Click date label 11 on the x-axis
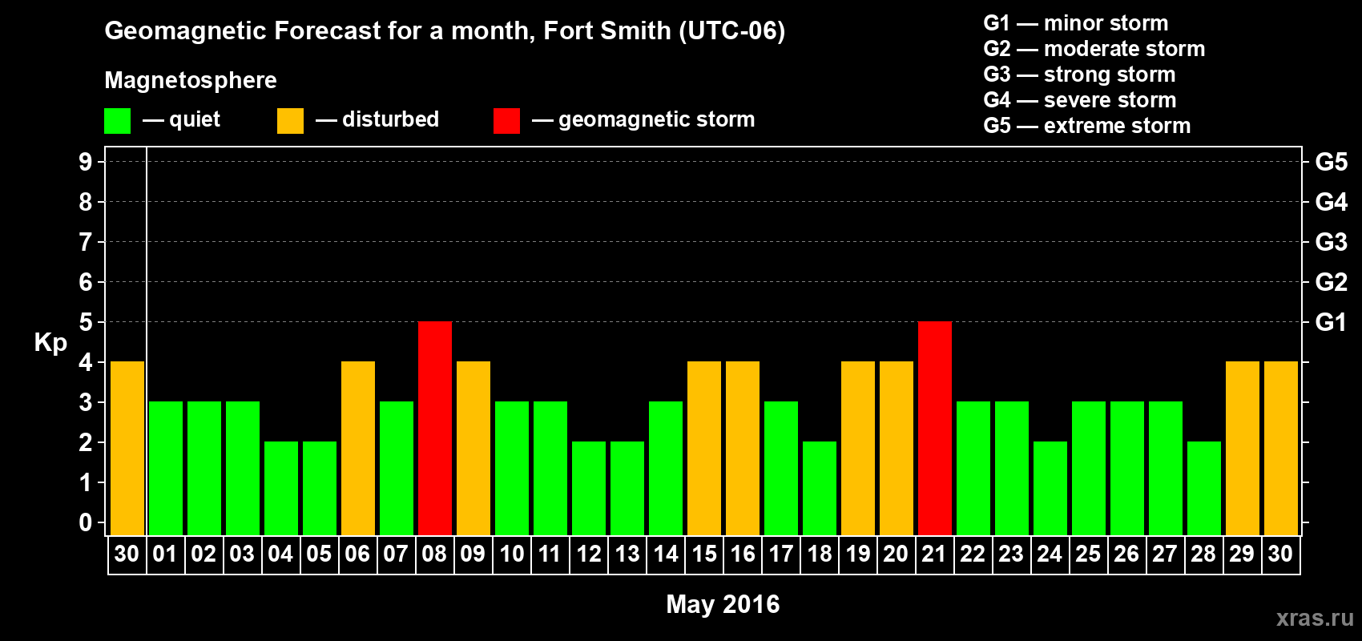 click(550, 554)
